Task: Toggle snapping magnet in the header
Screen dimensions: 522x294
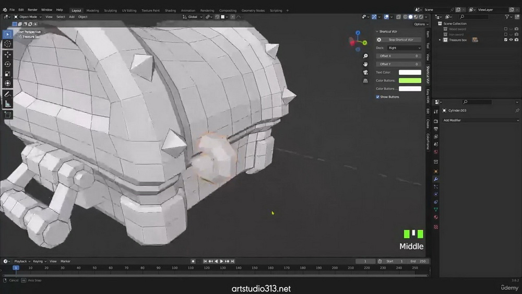Action: tap(217, 17)
